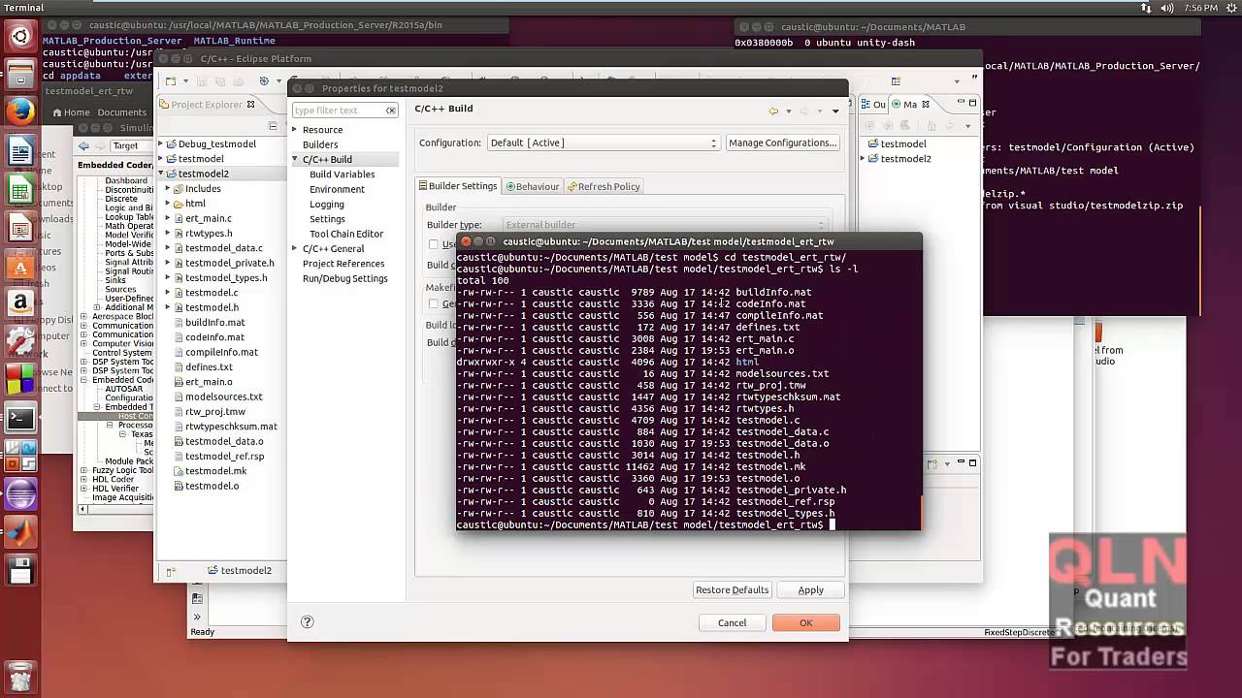Select Build Variables in Properties tree
This screenshot has width=1242, height=698.
coord(342,174)
